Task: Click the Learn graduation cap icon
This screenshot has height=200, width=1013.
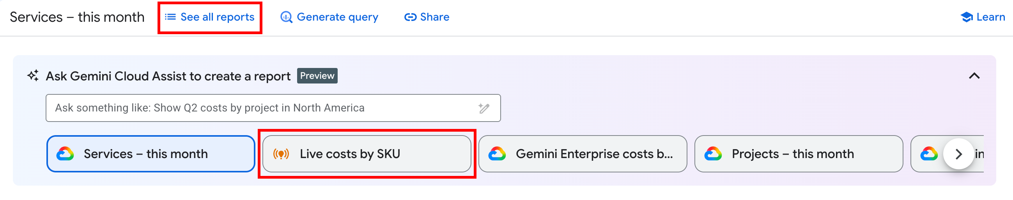Action: [x=966, y=17]
